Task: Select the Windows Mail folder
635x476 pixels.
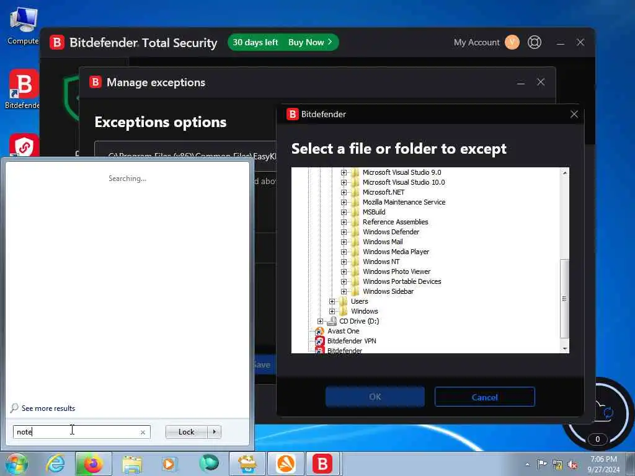Action: 382,242
